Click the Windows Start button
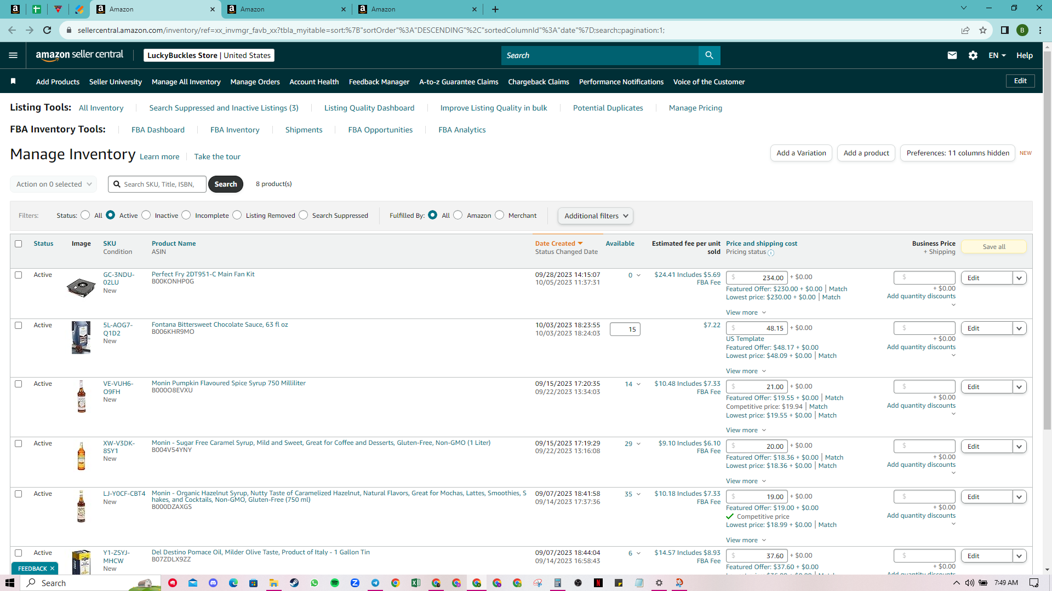The height and width of the screenshot is (591, 1052). coord(10,583)
